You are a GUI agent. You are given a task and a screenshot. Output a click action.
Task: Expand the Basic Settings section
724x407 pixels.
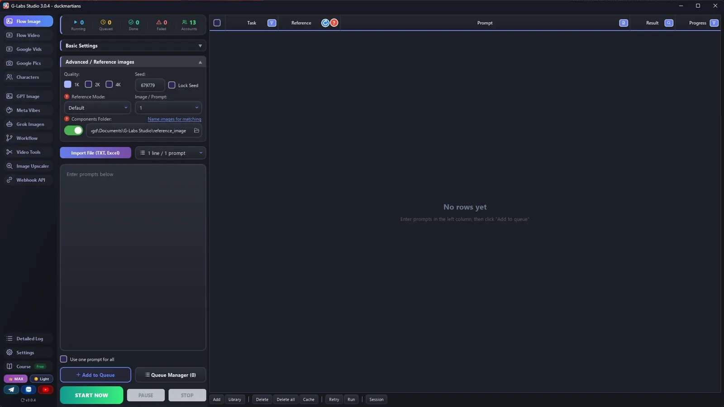click(133, 46)
